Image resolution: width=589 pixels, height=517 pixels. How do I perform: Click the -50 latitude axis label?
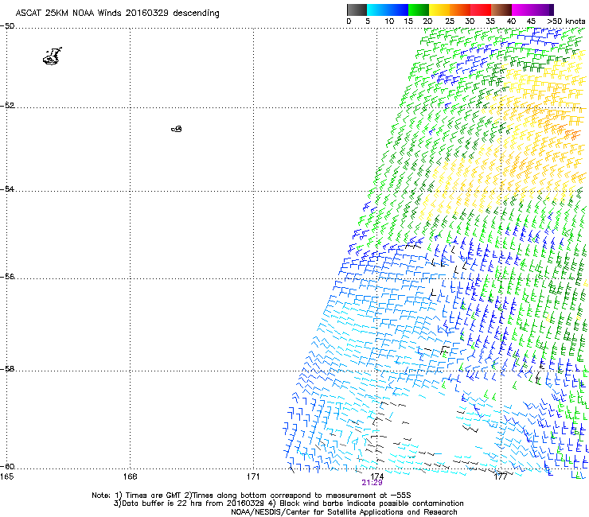click(x=7, y=26)
